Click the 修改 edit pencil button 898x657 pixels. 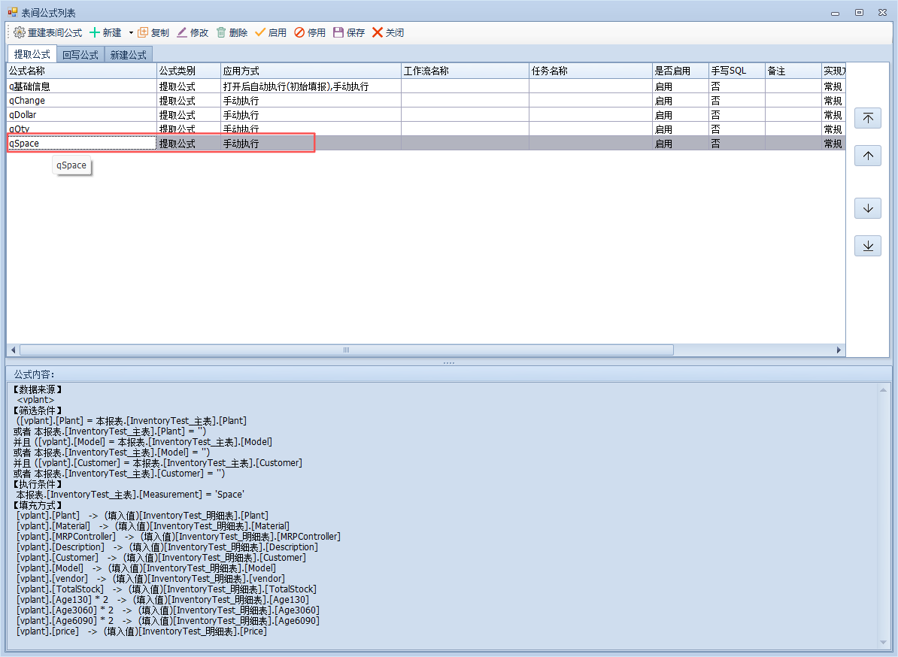click(193, 32)
